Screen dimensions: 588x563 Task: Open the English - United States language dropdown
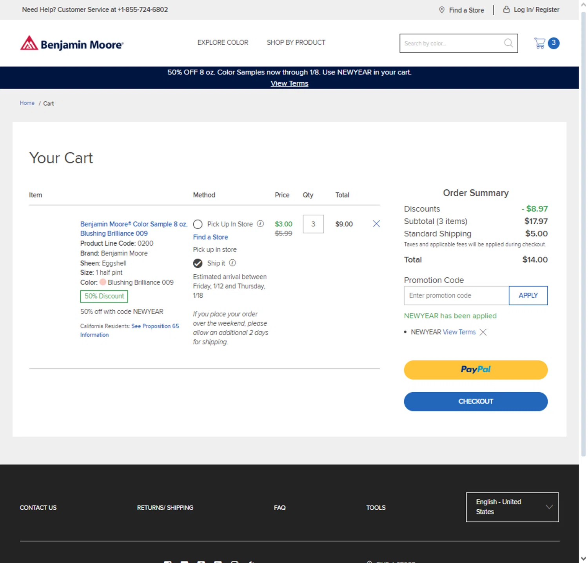(x=512, y=507)
